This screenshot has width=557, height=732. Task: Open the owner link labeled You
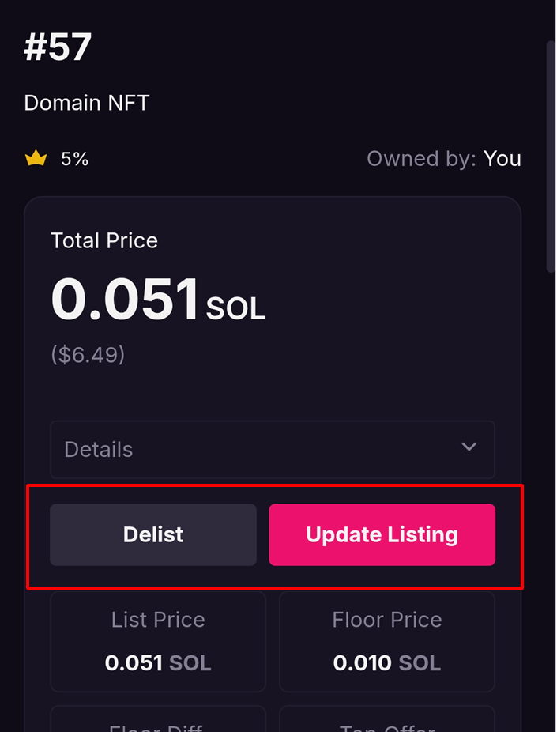(x=502, y=158)
